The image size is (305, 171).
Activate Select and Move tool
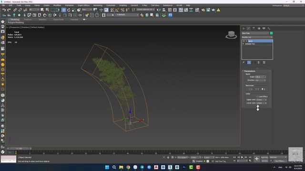pos(63,10)
